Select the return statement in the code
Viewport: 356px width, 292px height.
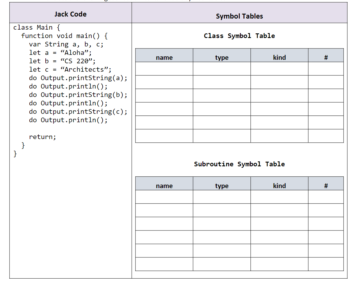pos(44,136)
